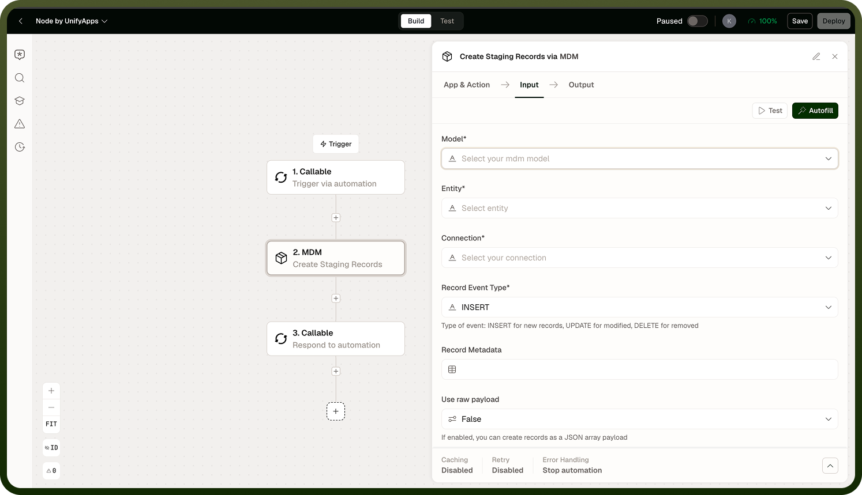
Task: Toggle the Paused switch
Action: (x=697, y=21)
